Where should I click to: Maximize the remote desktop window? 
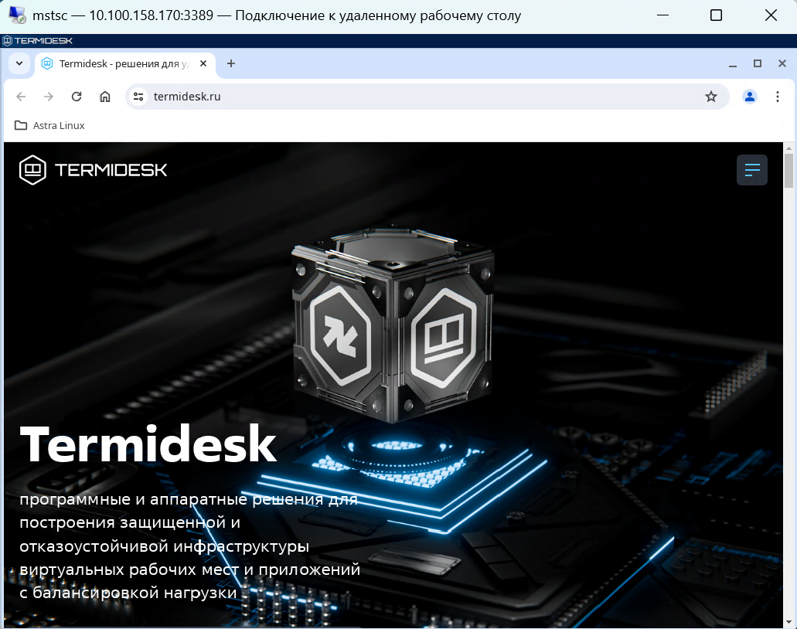(x=716, y=15)
